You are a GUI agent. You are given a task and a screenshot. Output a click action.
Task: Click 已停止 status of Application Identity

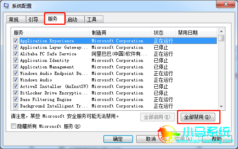point(161,60)
